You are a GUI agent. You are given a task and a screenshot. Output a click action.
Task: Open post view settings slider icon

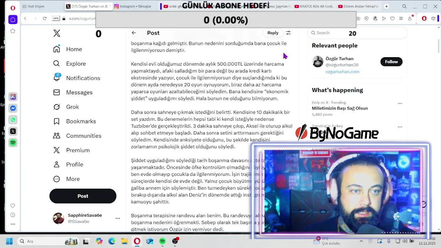click(x=288, y=33)
